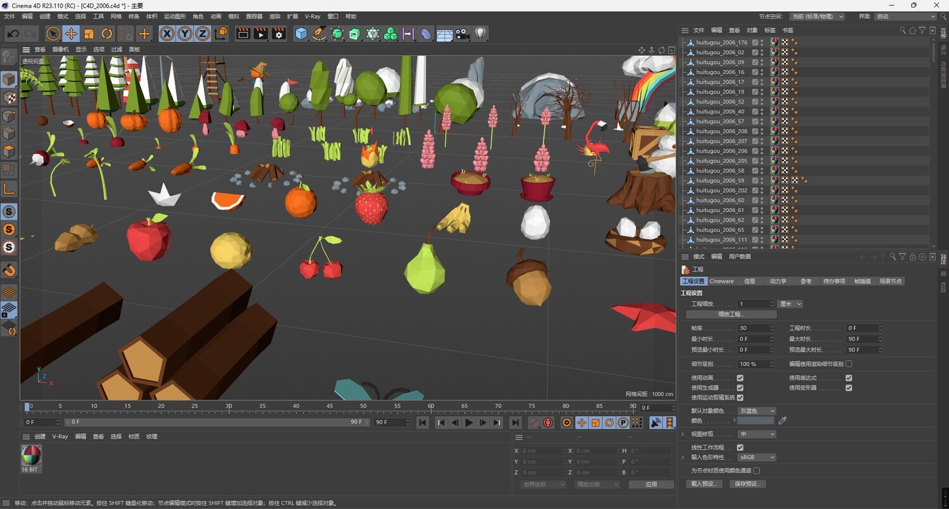
Task: Click the camera object icon
Action: (x=462, y=33)
